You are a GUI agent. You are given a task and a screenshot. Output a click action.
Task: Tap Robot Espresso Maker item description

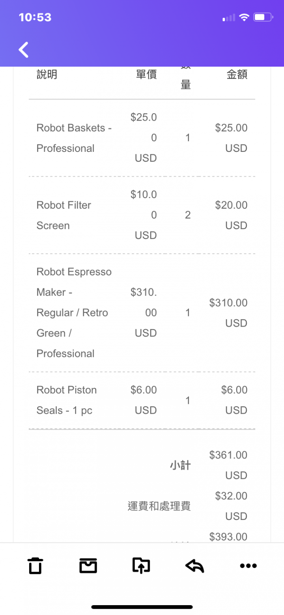click(74, 313)
